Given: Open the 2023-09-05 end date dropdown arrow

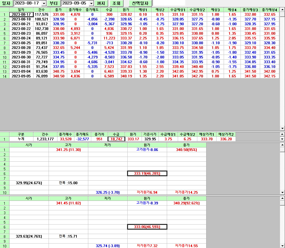Looking at the screenshot, I should click(91, 3).
